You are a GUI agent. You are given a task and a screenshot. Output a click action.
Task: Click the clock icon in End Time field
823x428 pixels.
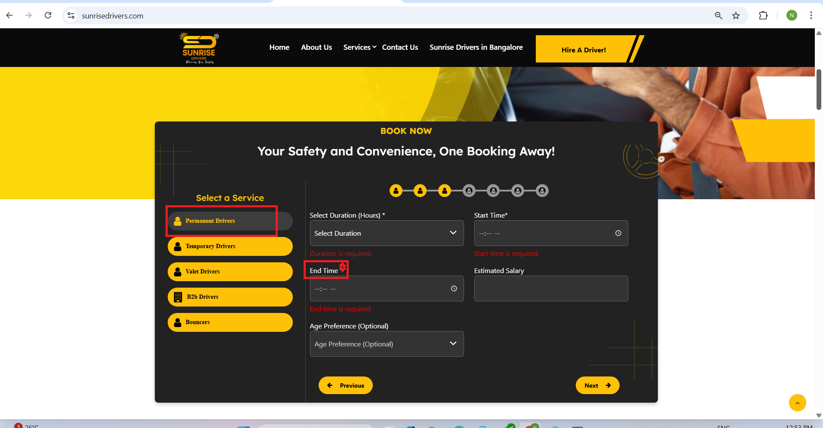pyautogui.click(x=454, y=288)
